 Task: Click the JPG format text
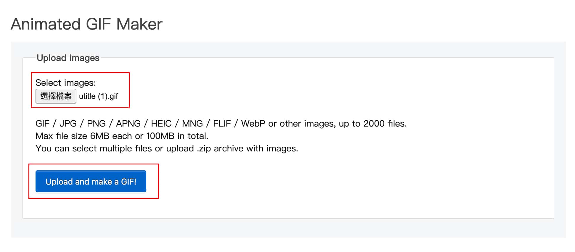tap(68, 124)
